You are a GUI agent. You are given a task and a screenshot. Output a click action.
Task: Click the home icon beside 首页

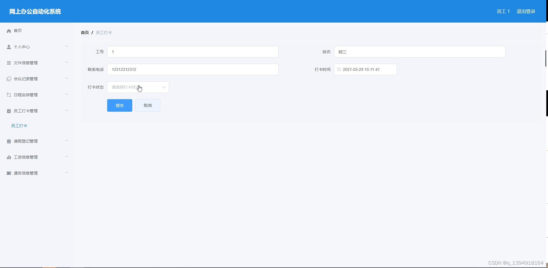(x=9, y=31)
